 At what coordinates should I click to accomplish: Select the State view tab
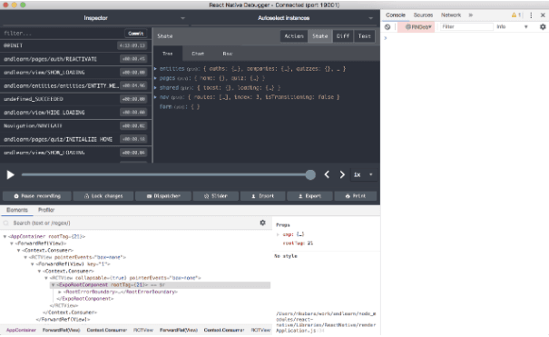(320, 36)
